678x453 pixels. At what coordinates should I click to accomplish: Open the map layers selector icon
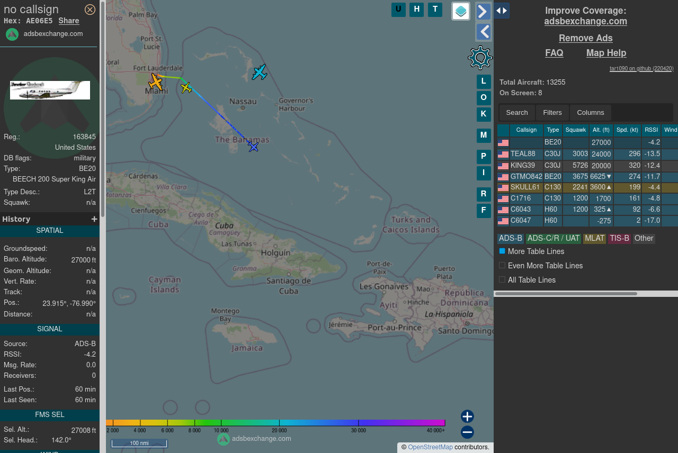(x=461, y=11)
